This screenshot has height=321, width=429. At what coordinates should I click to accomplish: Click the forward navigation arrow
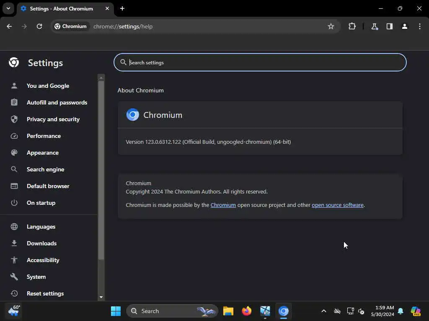(x=24, y=26)
